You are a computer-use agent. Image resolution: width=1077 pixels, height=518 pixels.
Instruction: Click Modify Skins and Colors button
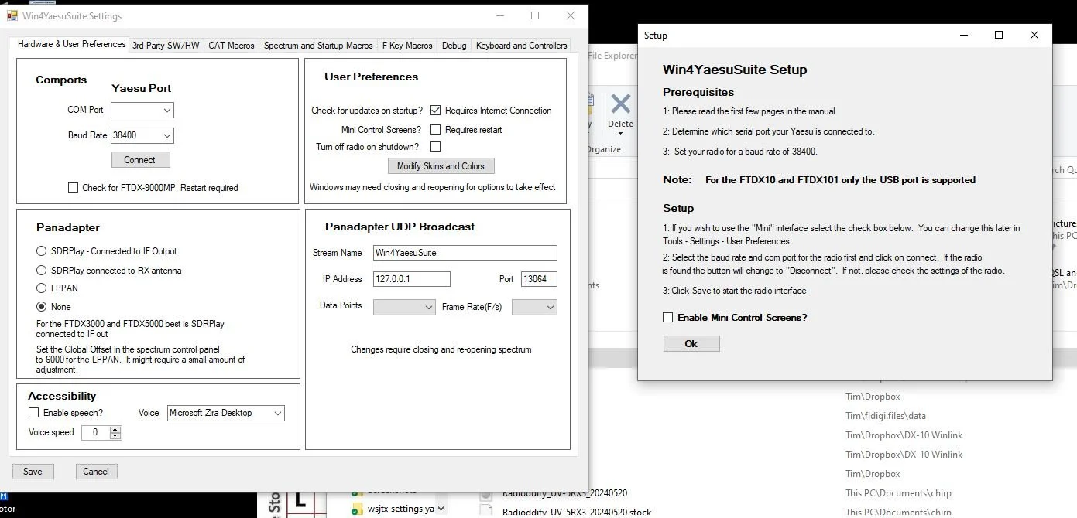pos(441,166)
